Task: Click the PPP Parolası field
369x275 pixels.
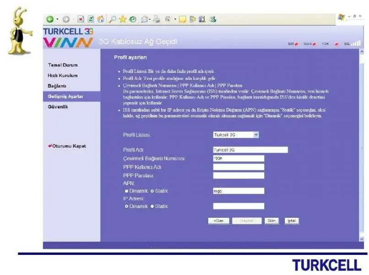Action: point(239,176)
